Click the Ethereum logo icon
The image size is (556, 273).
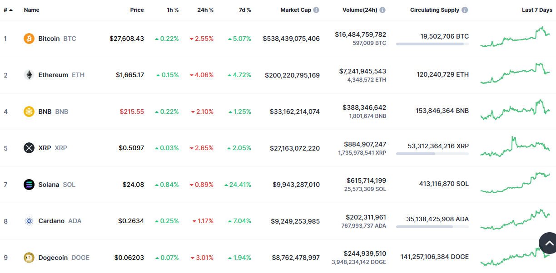[x=29, y=75]
